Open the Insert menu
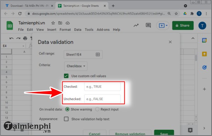This screenshot has height=136, width=212. pyautogui.click(x=52, y=29)
